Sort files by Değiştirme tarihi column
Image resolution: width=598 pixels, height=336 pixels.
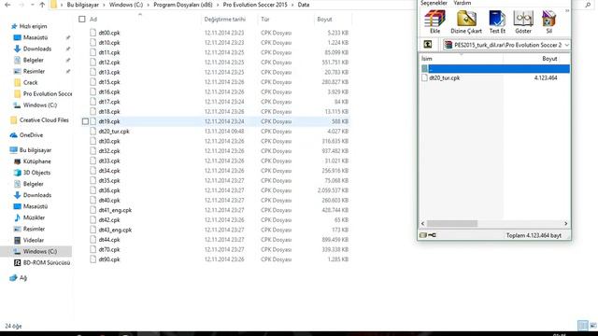coord(224,19)
